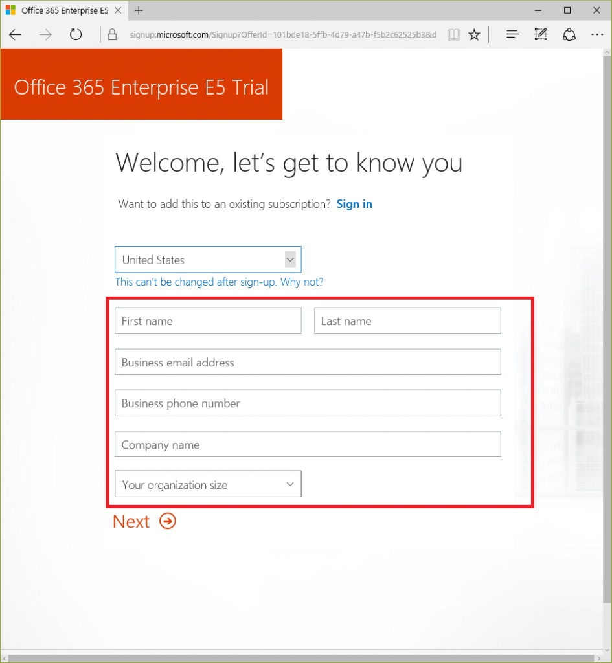612x663 pixels.
Task: Make a Web Note with pen icon
Action: [541, 34]
